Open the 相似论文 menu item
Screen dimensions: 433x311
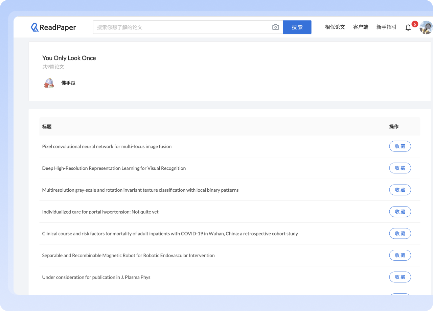(335, 27)
